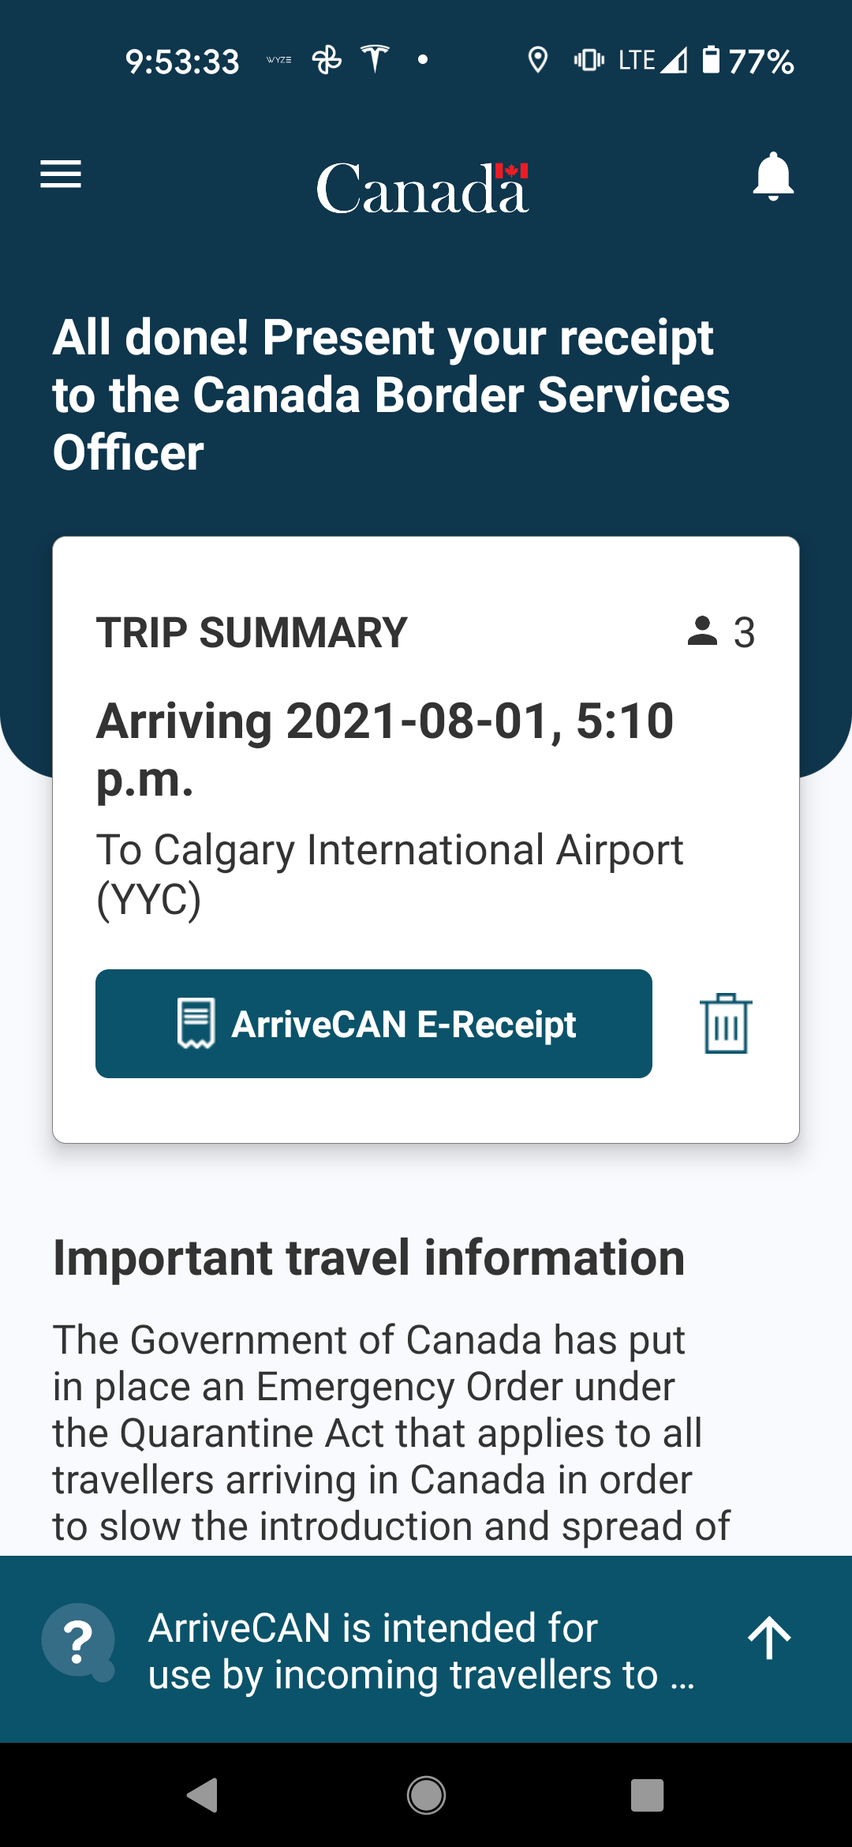Screen dimensions: 852x1847
Task: Expand the ArriveCAN intended-use banner text
Action: (x=421, y=1651)
